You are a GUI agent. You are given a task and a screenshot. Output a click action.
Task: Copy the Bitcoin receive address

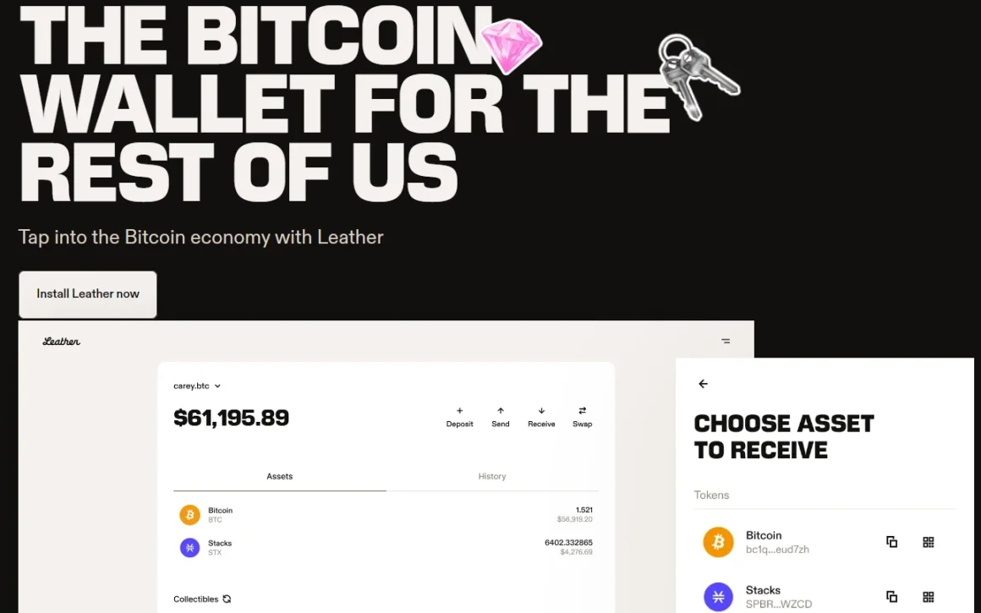coord(891,542)
